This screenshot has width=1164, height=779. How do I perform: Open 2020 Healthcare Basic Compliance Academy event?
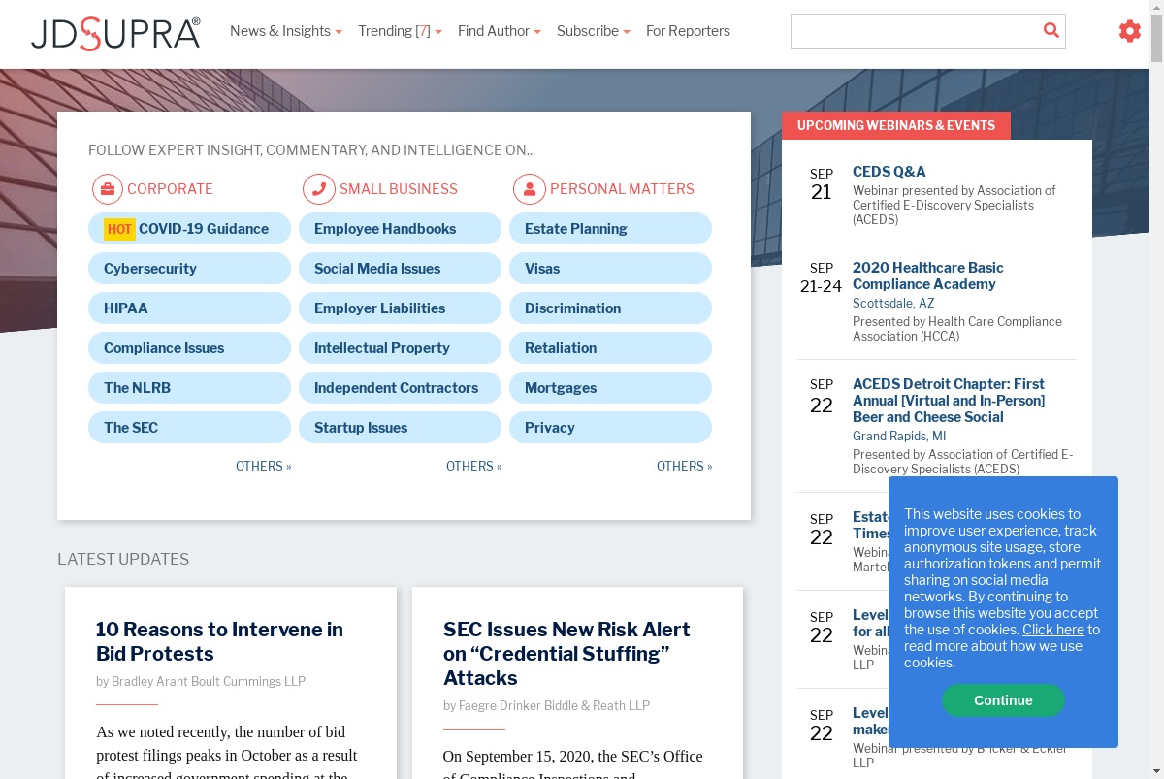click(x=928, y=276)
